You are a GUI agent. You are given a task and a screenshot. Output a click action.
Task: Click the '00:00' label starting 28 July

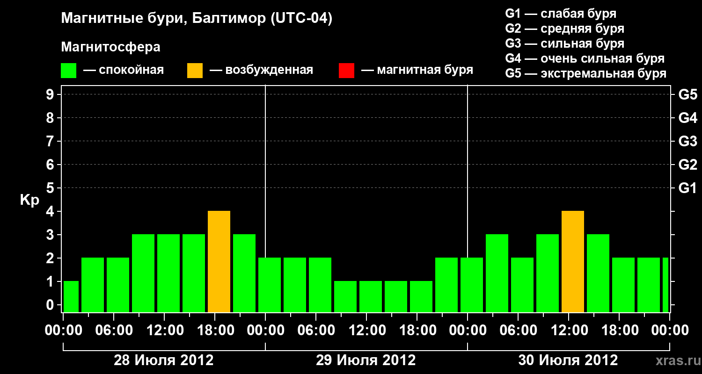(x=63, y=331)
